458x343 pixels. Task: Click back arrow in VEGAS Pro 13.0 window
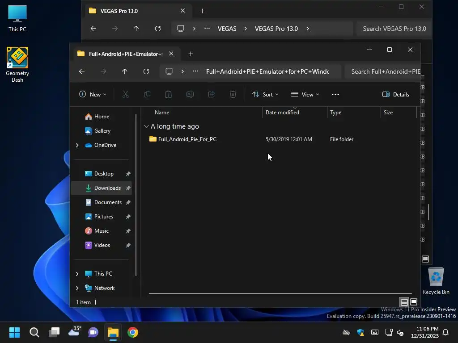[93, 29]
